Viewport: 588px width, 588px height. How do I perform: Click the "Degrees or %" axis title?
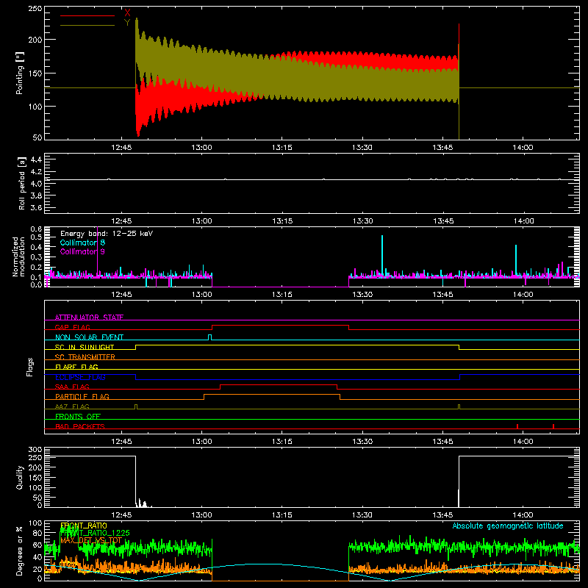(19, 551)
